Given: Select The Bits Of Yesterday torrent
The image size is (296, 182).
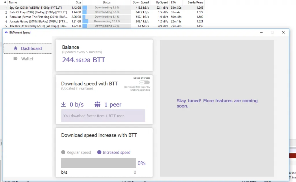Looking at the screenshot, I should (x=102, y=26).
